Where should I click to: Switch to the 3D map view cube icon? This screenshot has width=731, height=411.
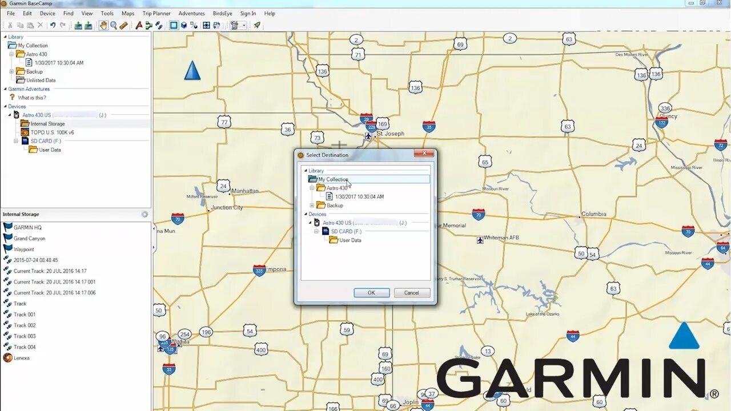184,25
